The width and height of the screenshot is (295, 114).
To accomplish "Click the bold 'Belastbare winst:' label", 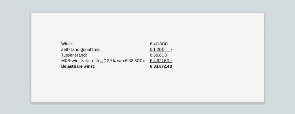I will 78,66.
